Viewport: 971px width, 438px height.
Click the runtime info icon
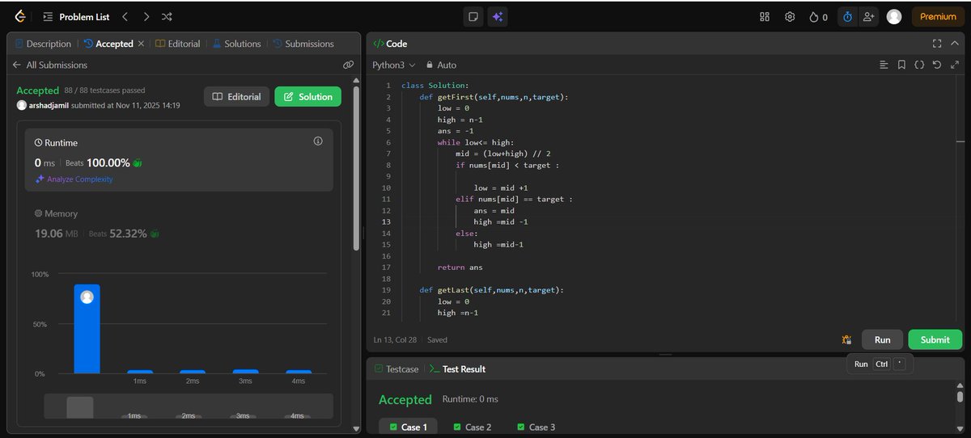coord(318,141)
